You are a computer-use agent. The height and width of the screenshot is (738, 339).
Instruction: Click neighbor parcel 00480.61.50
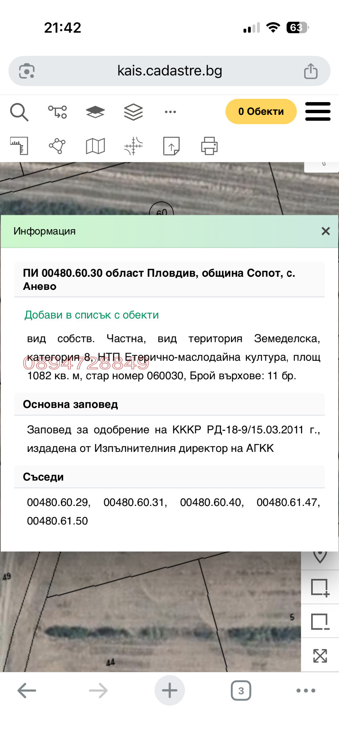(57, 521)
